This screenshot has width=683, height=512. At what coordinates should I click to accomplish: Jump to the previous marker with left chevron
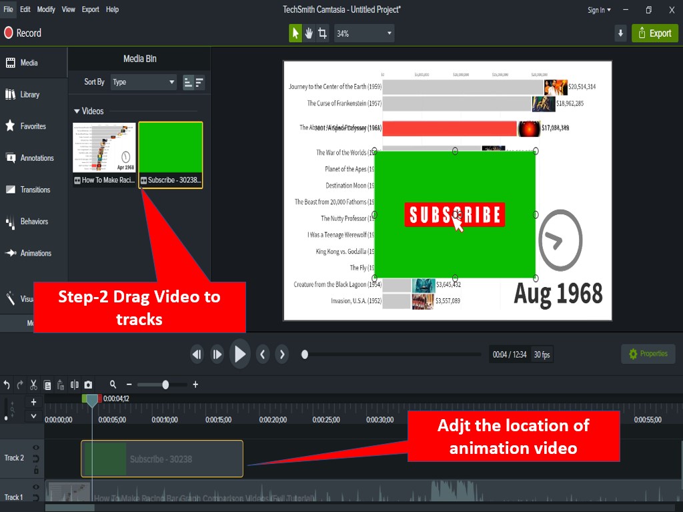pos(262,354)
